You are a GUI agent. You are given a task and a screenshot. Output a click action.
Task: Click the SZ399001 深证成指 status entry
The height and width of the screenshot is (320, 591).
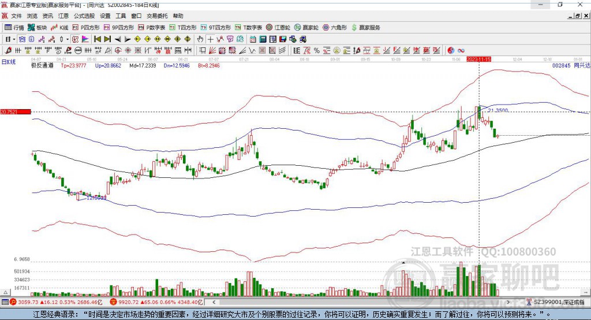(x=556, y=302)
